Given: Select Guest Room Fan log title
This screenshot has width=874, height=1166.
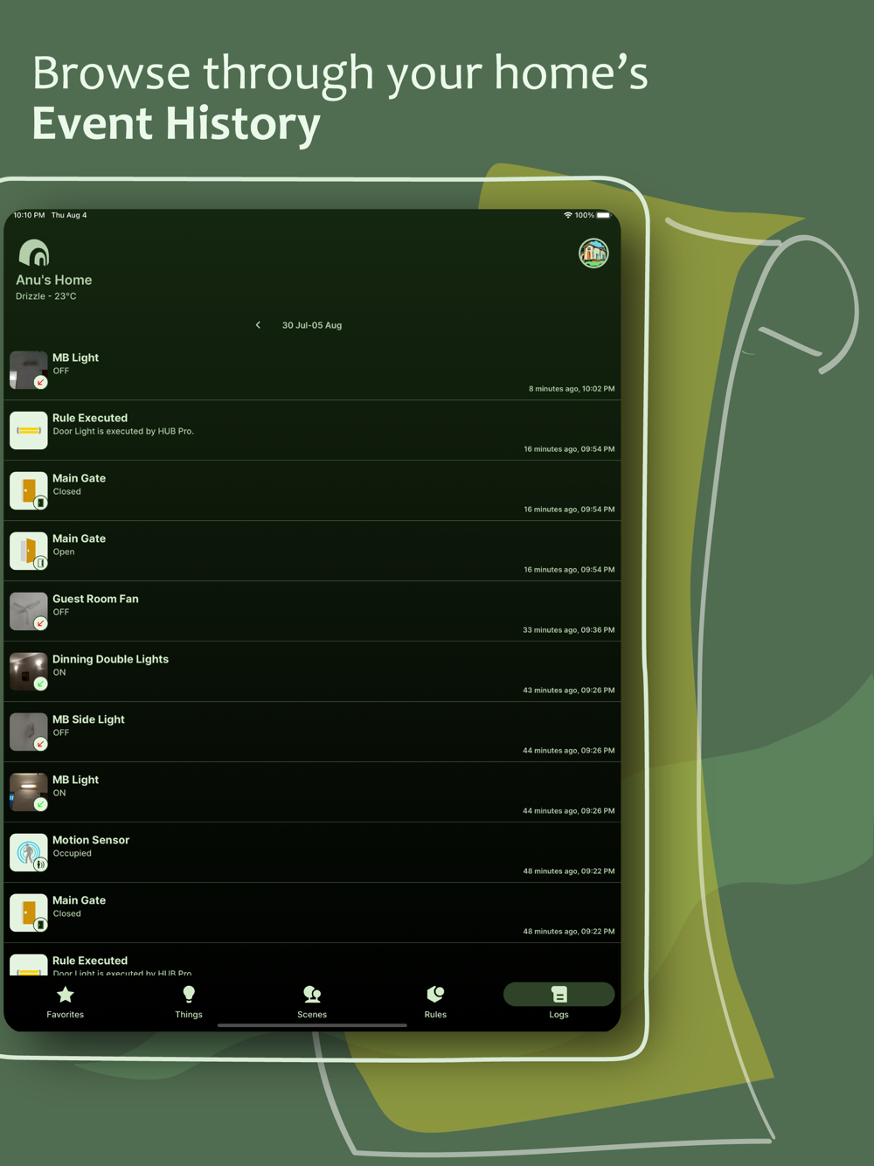Looking at the screenshot, I should [x=95, y=599].
